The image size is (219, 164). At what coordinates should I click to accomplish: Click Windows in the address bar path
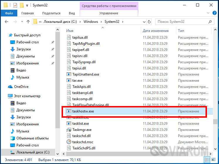pyautogui.click(x=91, y=22)
